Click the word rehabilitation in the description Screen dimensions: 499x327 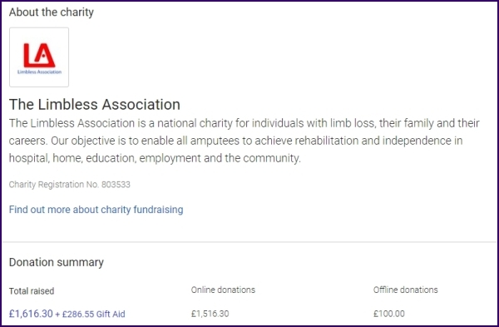(x=327, y=141)
